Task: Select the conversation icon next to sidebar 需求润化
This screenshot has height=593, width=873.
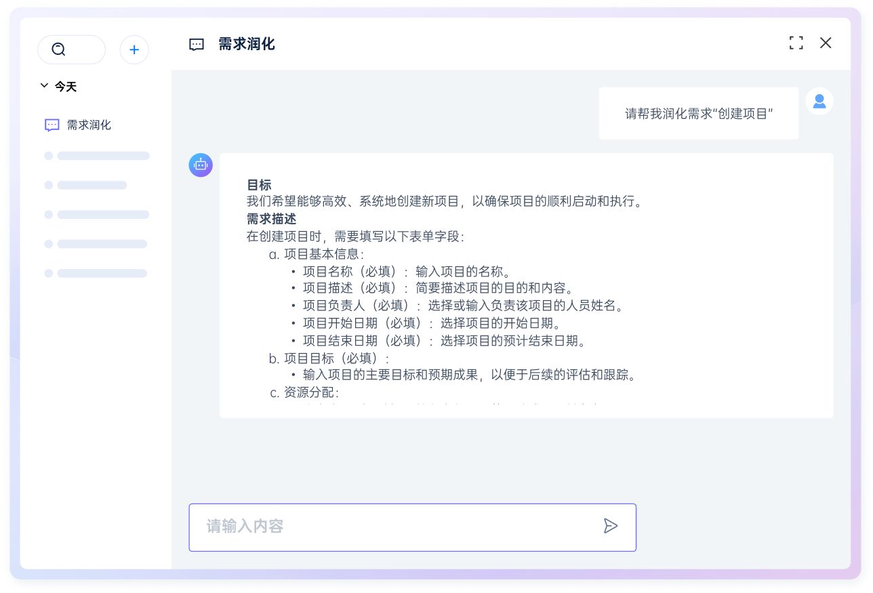Action: click(51, 125)
